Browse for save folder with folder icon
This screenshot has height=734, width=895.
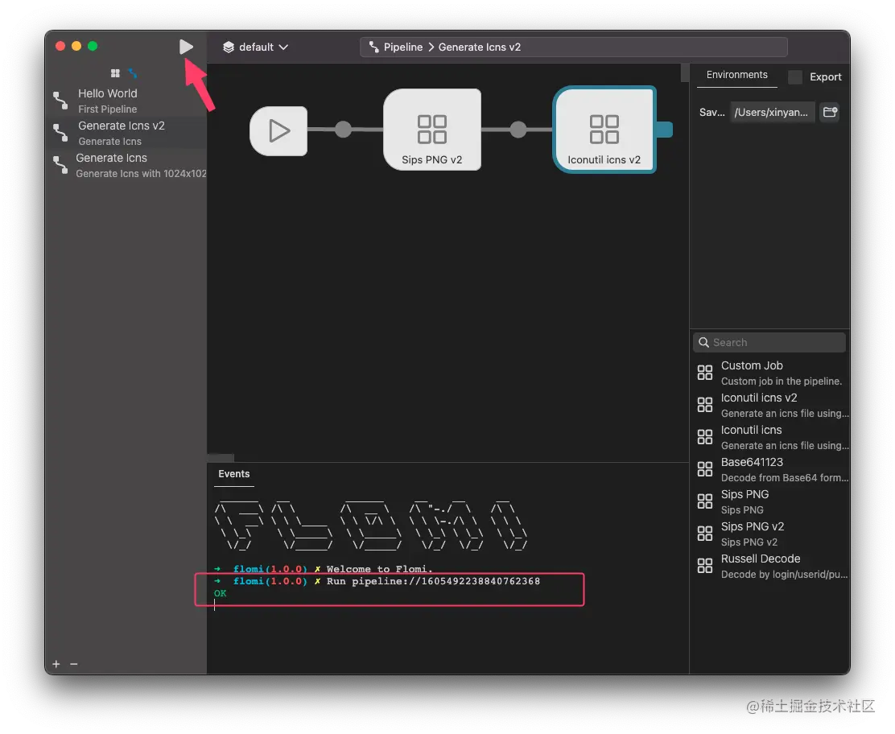coord(830,112)
